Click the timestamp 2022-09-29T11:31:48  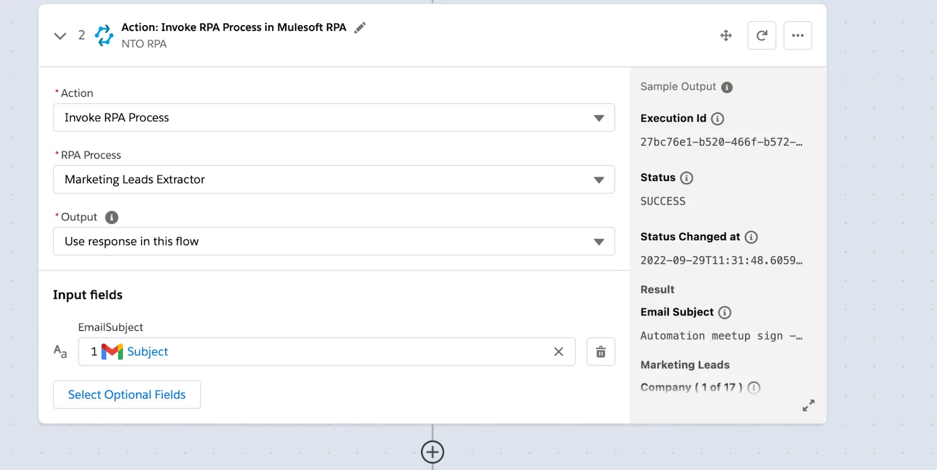[x=721, y=260]
